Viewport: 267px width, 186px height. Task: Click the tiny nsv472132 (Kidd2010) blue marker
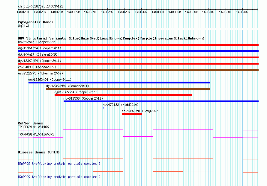click(103, 108)
